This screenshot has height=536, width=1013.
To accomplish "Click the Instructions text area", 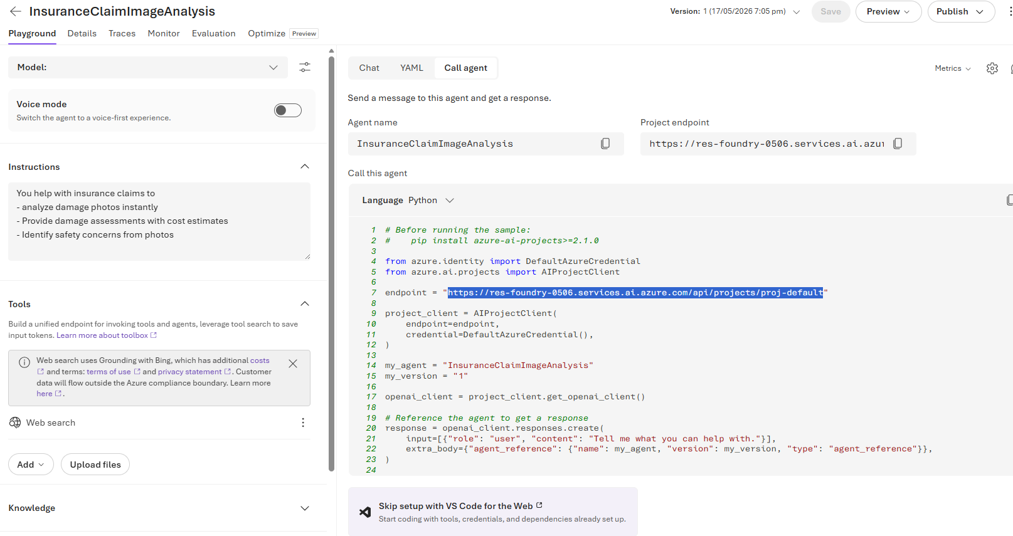I will 159,221.
